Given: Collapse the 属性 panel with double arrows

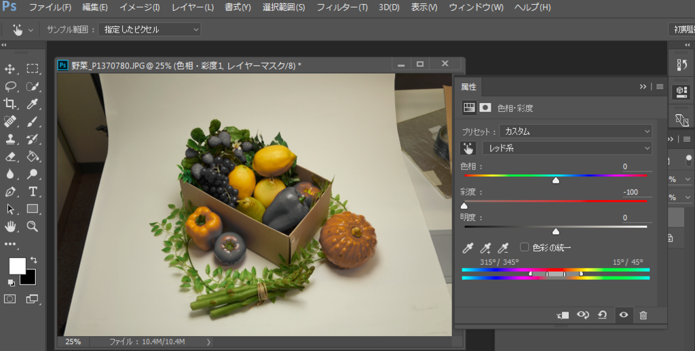Looking at the screenshot, I should 643,87.
